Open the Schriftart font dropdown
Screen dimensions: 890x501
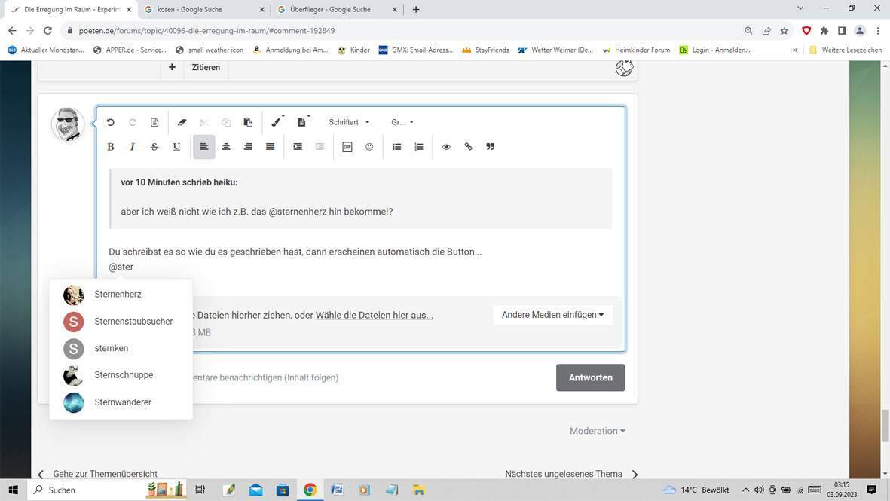click(x=349, y=122)
